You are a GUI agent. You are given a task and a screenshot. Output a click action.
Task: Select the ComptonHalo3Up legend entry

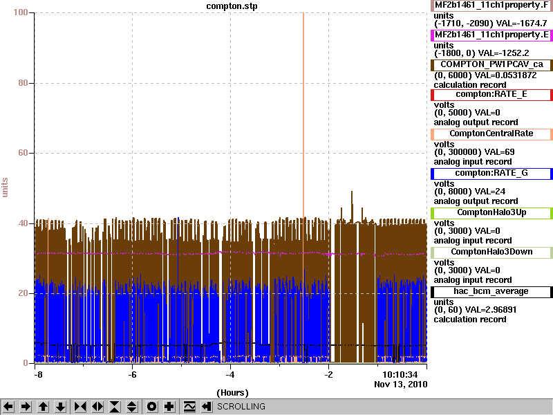(491, 212)
